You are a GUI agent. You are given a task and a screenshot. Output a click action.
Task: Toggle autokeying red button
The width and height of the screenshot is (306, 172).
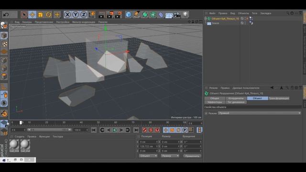click(151, 130)
